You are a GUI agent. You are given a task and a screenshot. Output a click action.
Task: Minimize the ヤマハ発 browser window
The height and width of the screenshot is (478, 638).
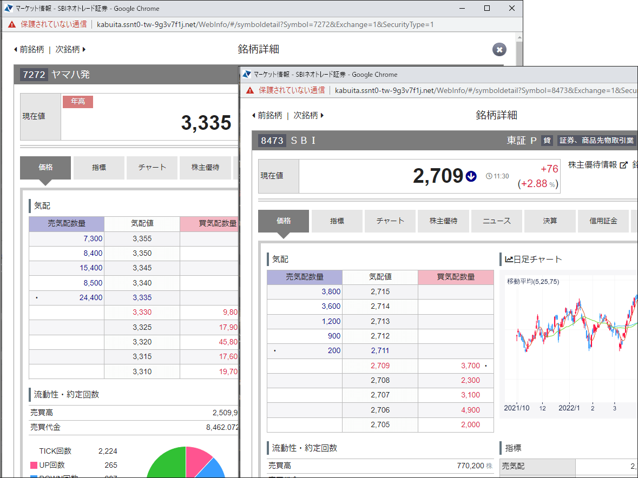coord(462,8)
